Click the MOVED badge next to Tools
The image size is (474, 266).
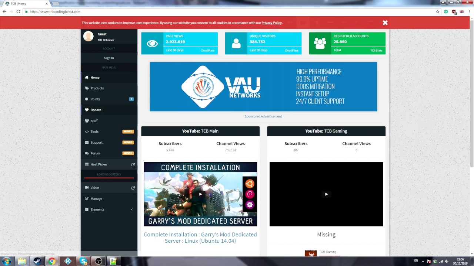pos(128,132)
